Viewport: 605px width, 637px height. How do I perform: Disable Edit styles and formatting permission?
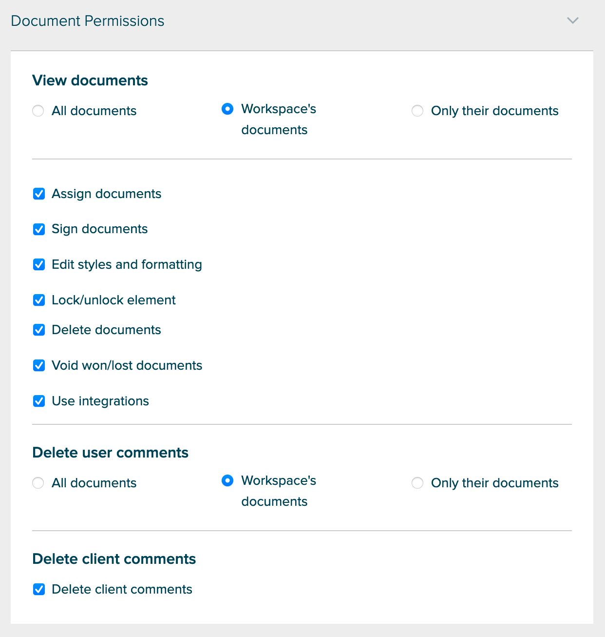click(x=39, y=264)
